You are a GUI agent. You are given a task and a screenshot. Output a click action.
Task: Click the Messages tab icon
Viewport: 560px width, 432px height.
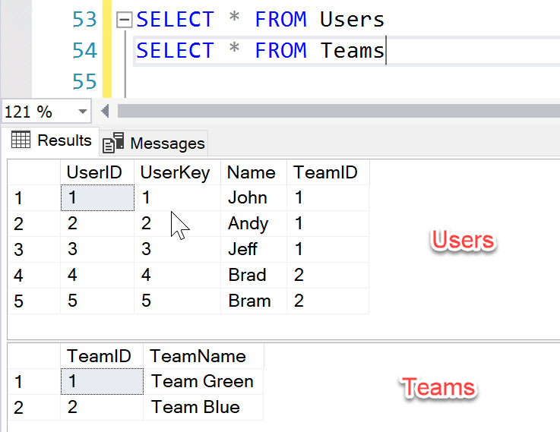click(113, 143)
